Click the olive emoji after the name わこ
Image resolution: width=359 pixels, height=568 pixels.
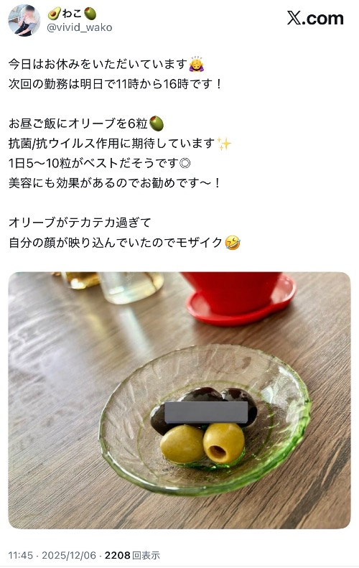click(x=90, y=14)
